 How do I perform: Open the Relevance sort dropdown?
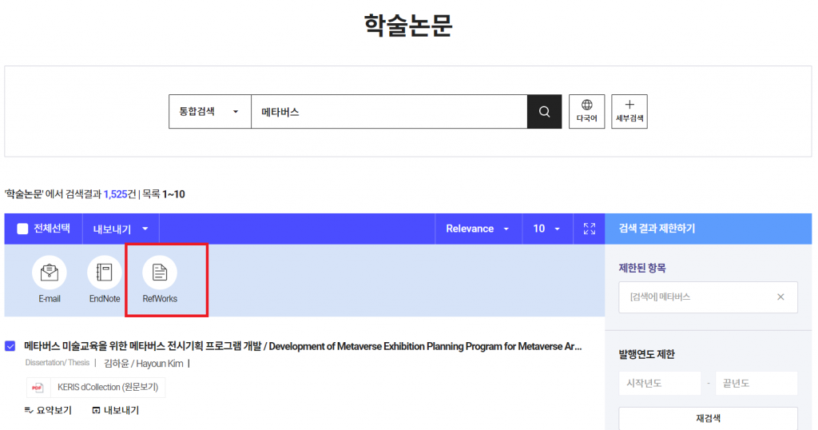click(x=478, y=229)
